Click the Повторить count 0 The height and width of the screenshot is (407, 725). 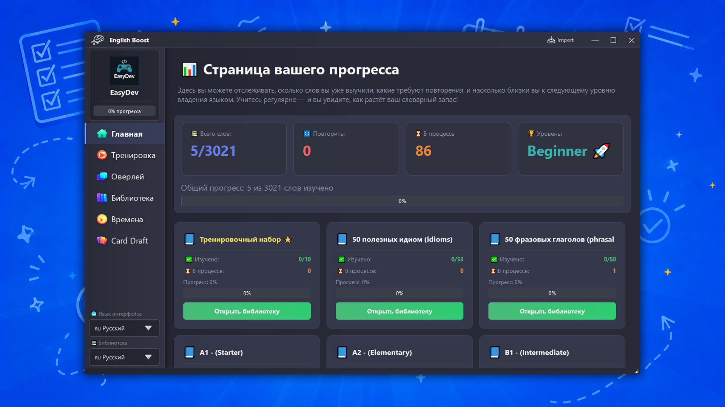coord(307,151)
